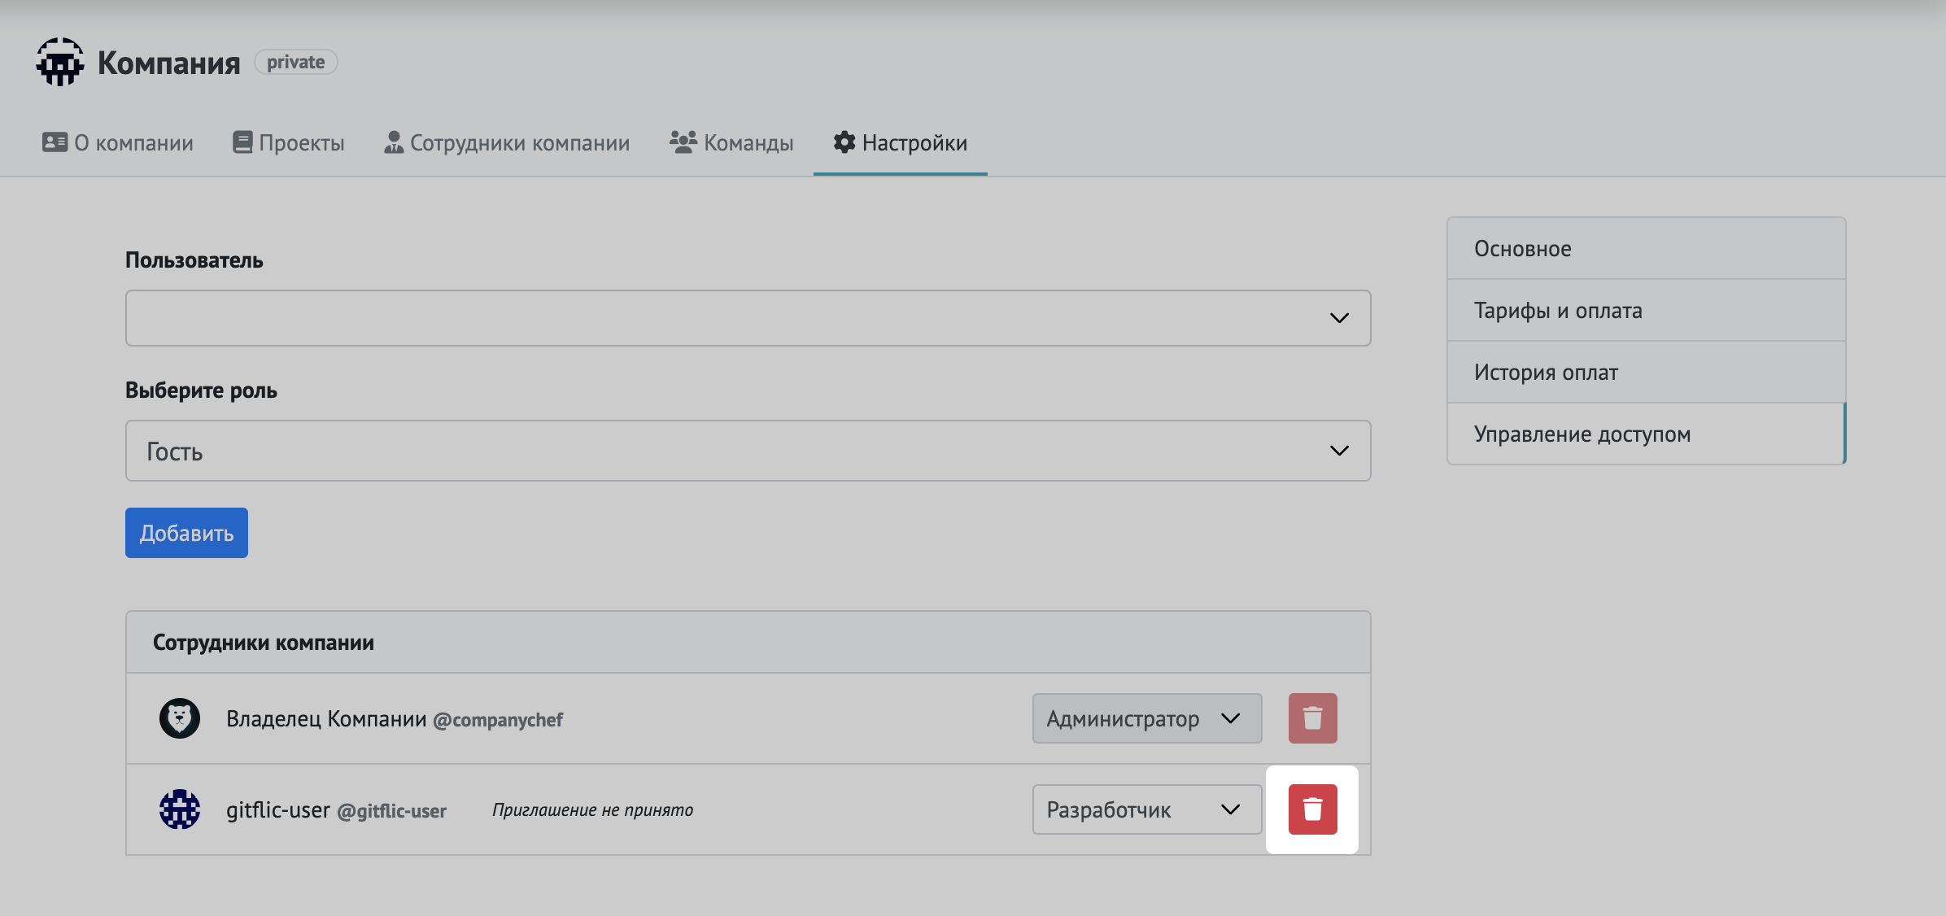
Task: Go to the Команды tab
Action: tap(731, 143)
